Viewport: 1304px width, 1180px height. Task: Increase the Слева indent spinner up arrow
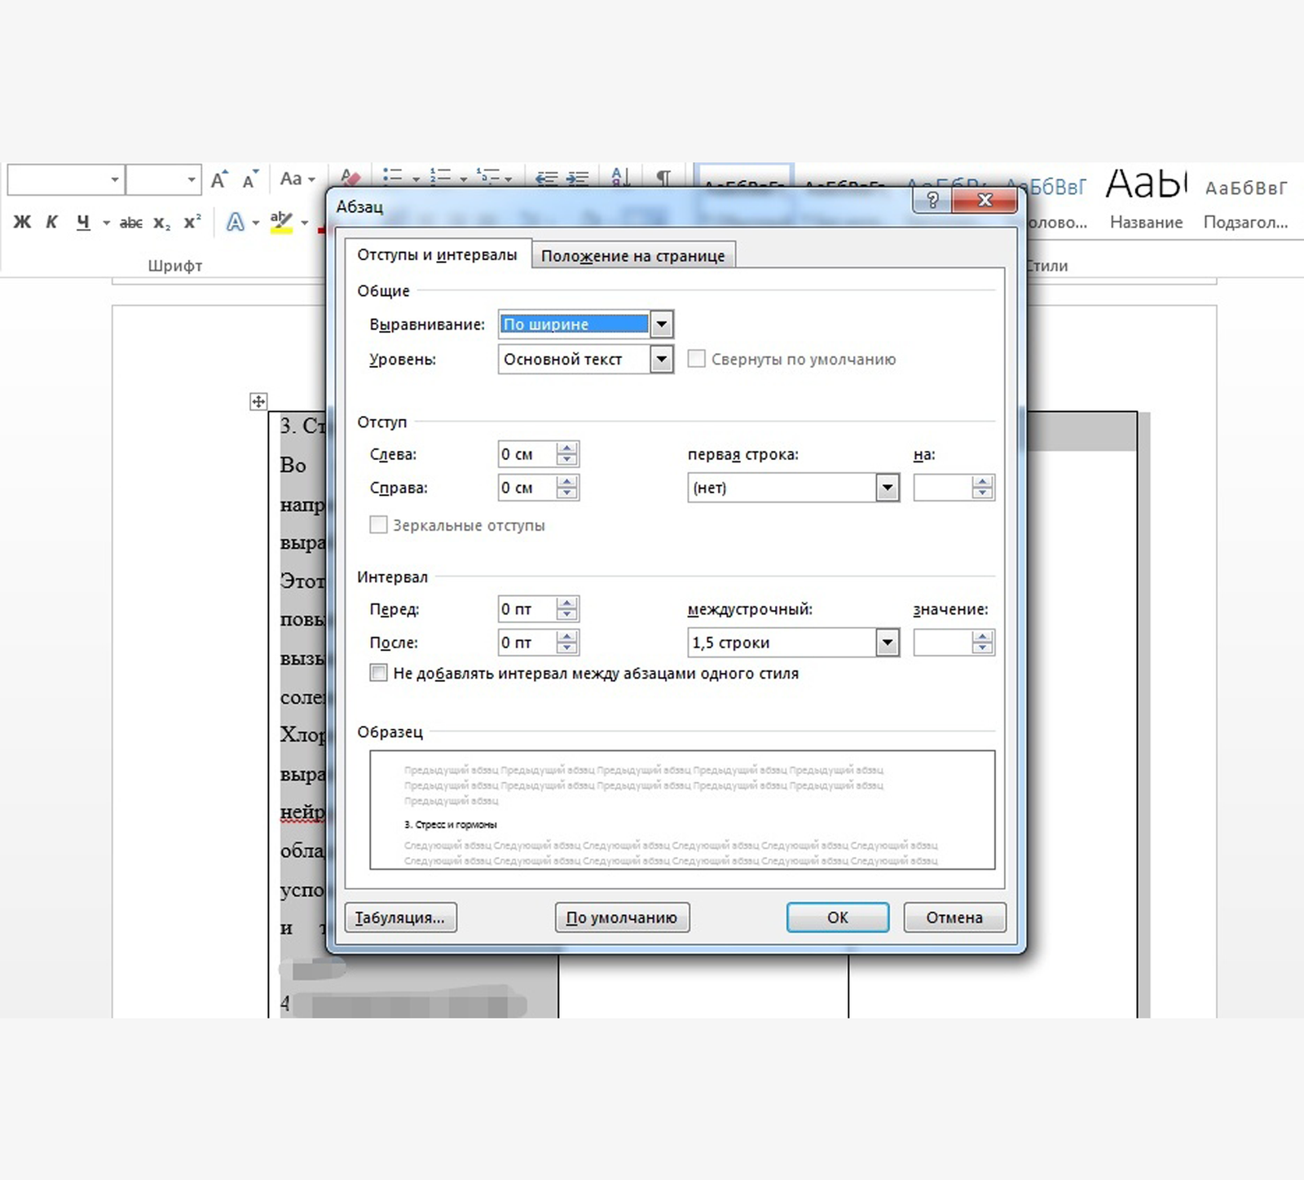point(567,448)
